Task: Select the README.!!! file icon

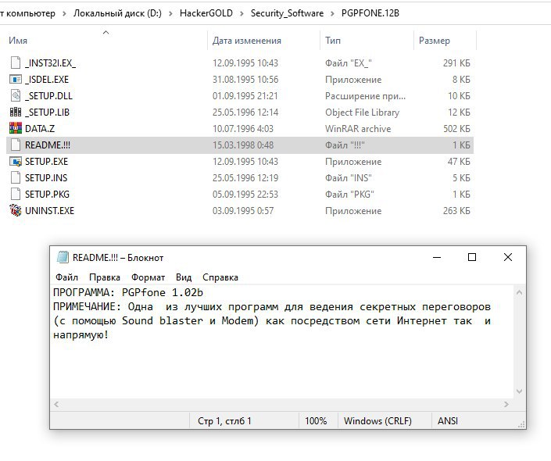Action: [16, 145]
